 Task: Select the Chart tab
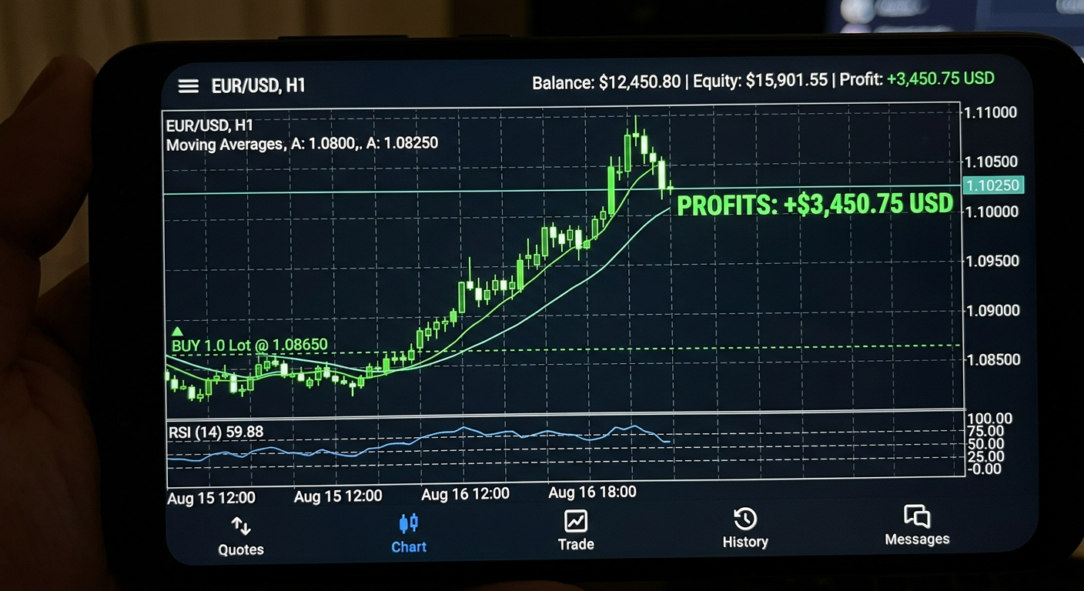coord(409,534)
